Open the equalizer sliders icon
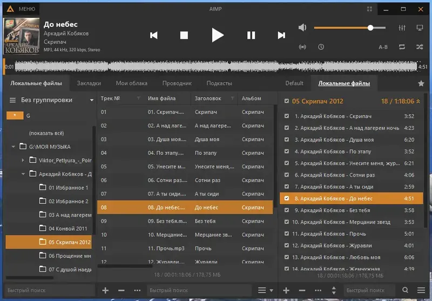The image size is (432, 301). 402,28
